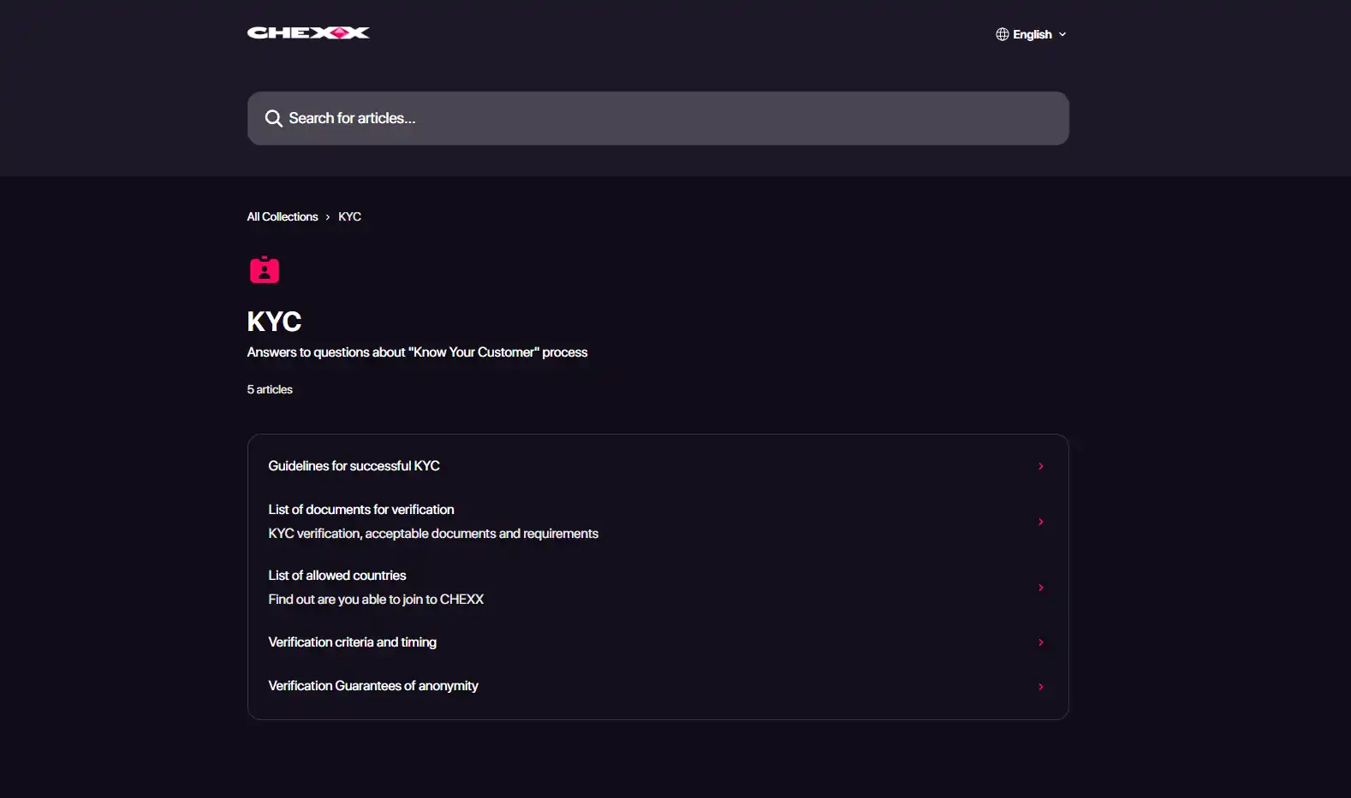Open Verification Guarantees of anonymity article
1351x798 pixels.
[x=658, y=686]
